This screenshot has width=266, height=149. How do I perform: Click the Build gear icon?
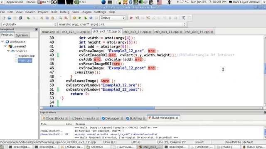click(x=74, y=18)
